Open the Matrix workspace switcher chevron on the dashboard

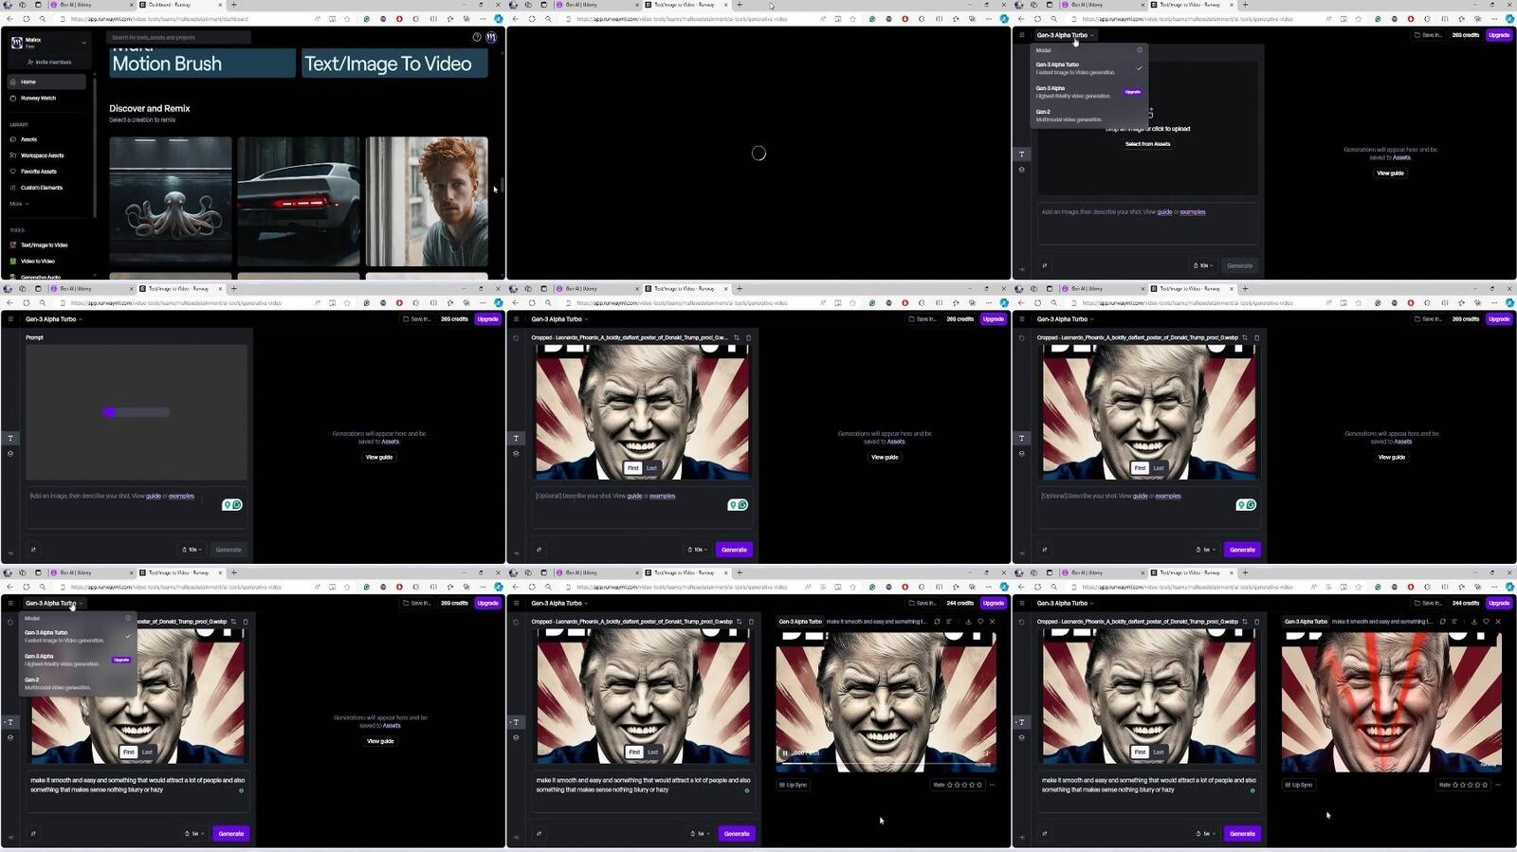(x=83, y=42)
